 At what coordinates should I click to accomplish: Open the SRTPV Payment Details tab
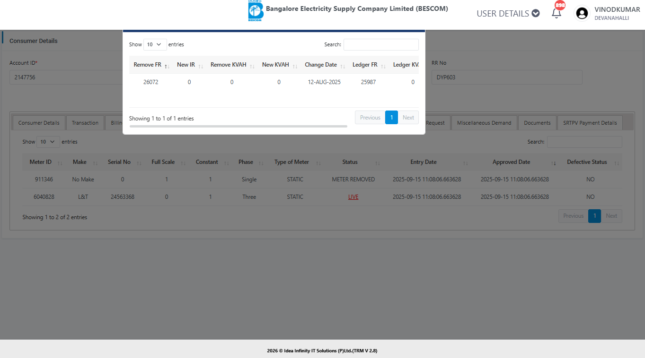tap(590, 123)
